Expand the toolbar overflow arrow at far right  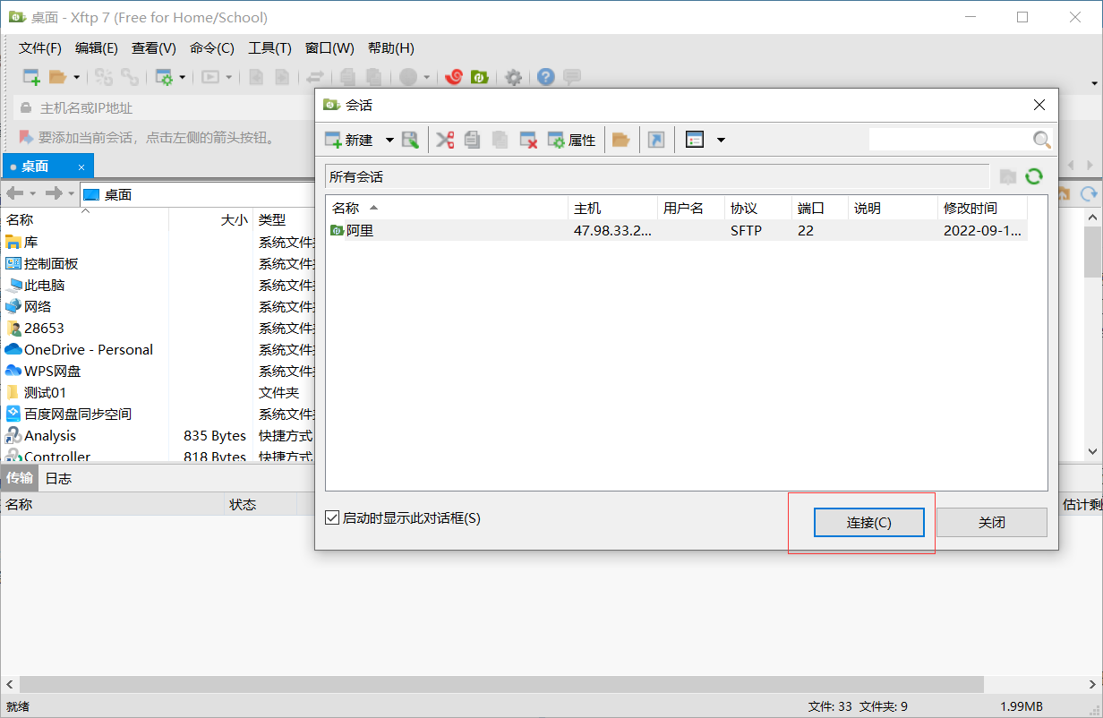[x=1094, y=83]
